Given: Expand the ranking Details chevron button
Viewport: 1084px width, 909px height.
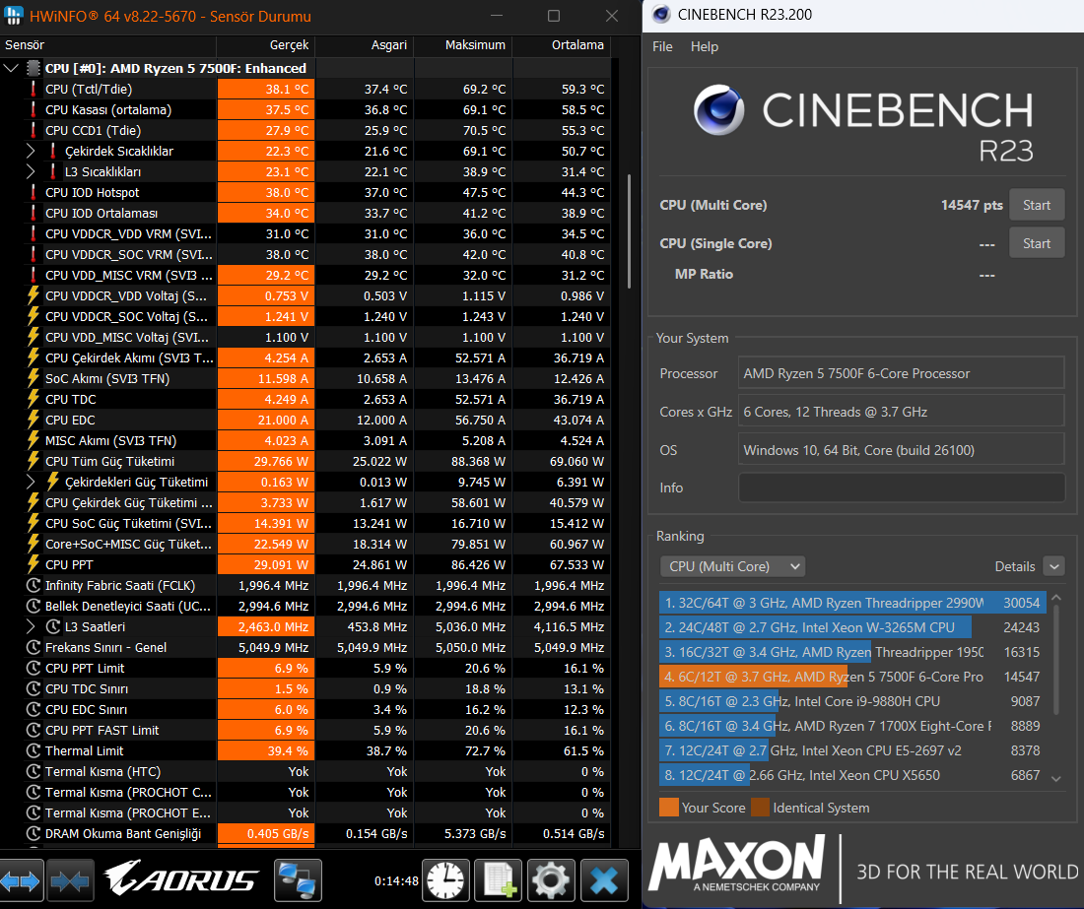Looking at the screenshot, I should [x=1053, y=566].
